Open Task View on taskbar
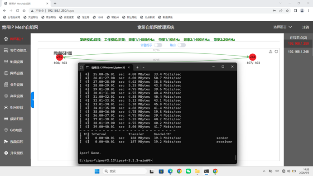Screen dimensions: 313x176 click(x=152, y=171)
